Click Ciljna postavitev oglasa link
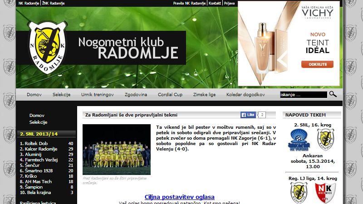The width and height of the screenshot is (363, 204). pyautogui.click(x=179, y=197)
